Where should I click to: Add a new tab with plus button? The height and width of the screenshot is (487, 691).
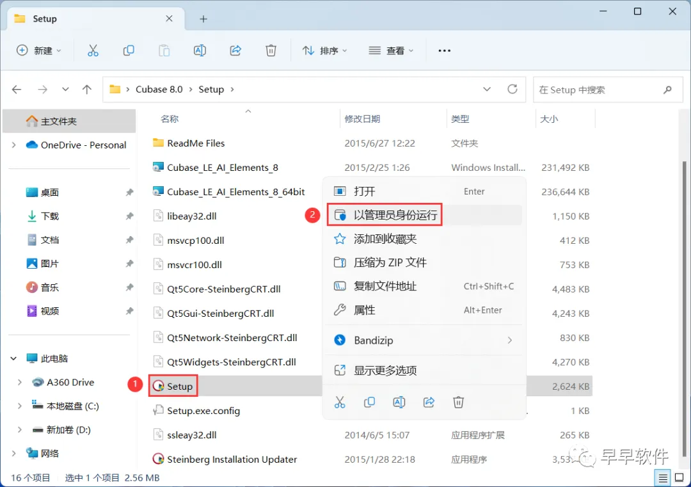[x=203, y=19]
